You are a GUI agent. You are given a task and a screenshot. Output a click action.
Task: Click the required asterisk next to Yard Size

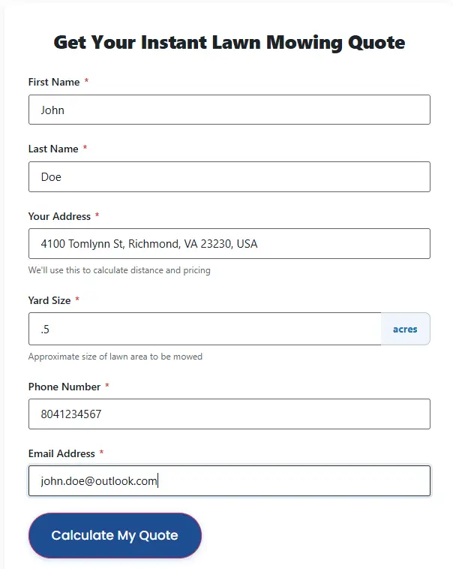click(77, 300)
